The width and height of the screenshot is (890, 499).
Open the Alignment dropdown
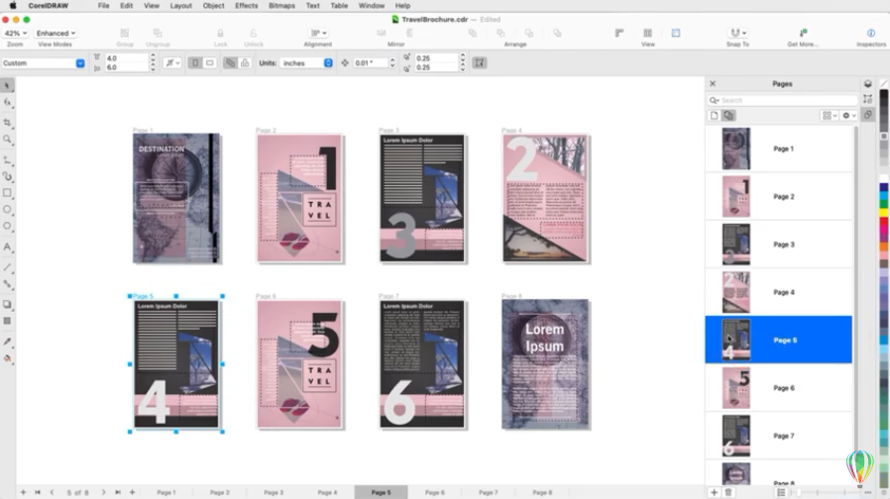pyautogui.click(x=318, y=34)
